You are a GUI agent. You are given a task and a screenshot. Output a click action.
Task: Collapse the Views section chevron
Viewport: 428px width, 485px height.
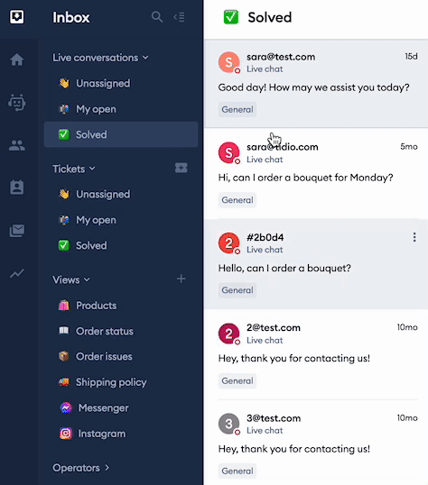tap(87, 279)
